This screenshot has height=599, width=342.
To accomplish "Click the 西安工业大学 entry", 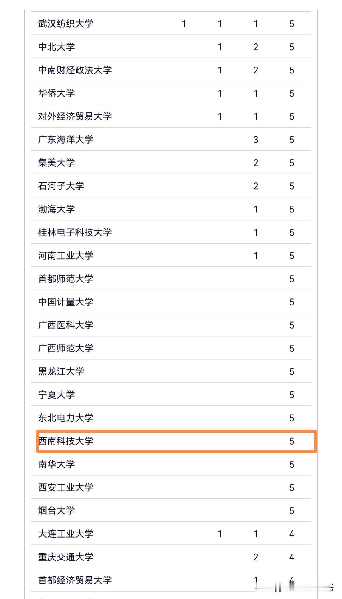I will [x=66, y=487].
